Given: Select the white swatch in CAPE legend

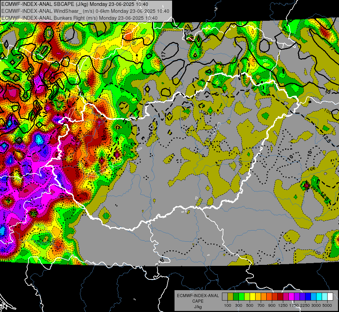Looking at the screenshot, I should (x=330, y=297).
